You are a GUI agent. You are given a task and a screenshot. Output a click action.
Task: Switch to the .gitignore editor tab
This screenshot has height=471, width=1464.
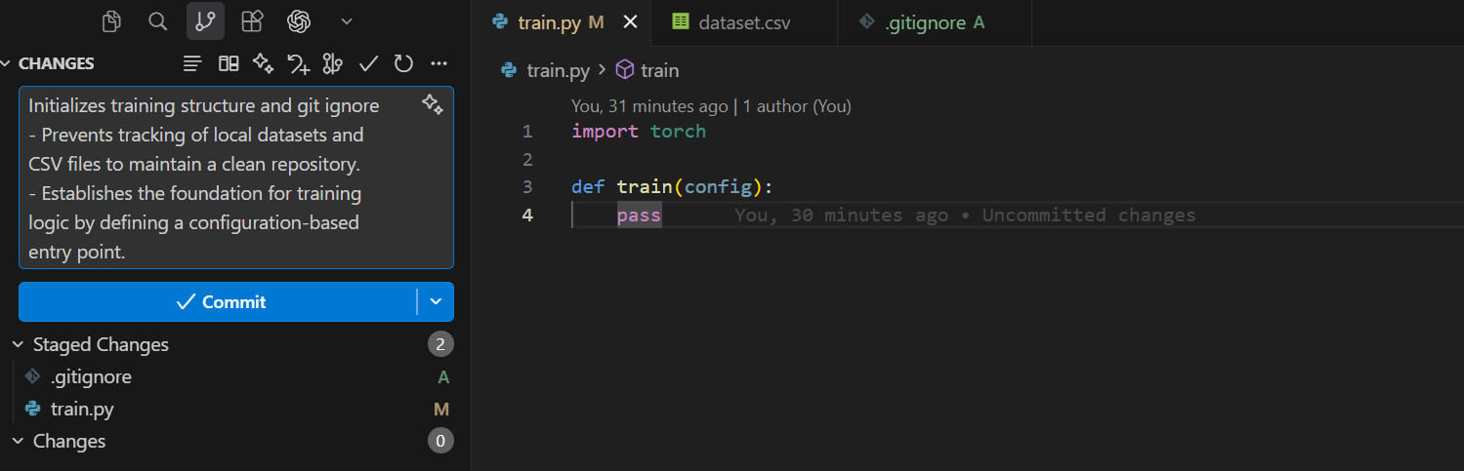pos(935,22)
